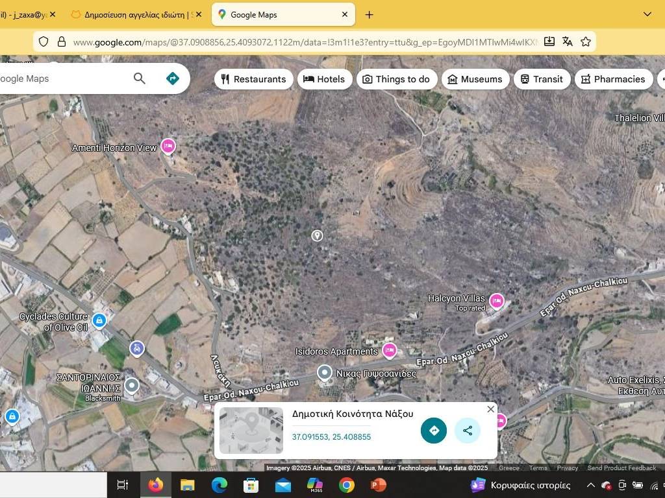Select the Halcyon Villas hotel marker
The image size is (665, 498).
click(497, 300)
